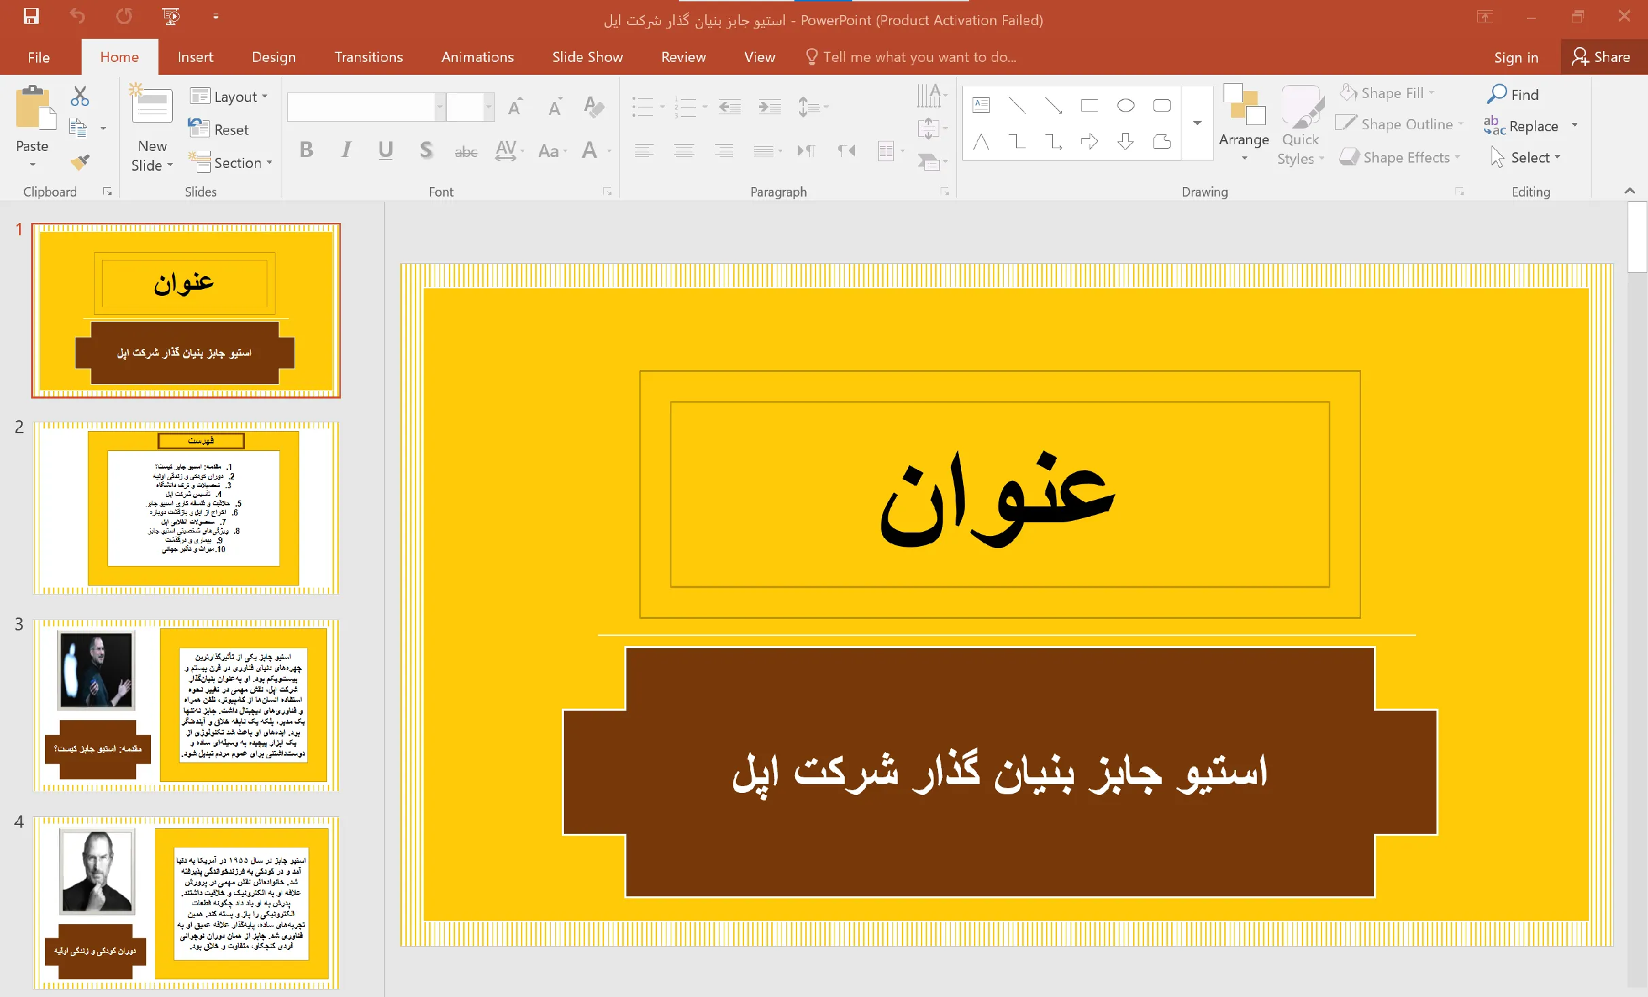Pick the oval shape in the shapes gallery

coord(1126,105)
